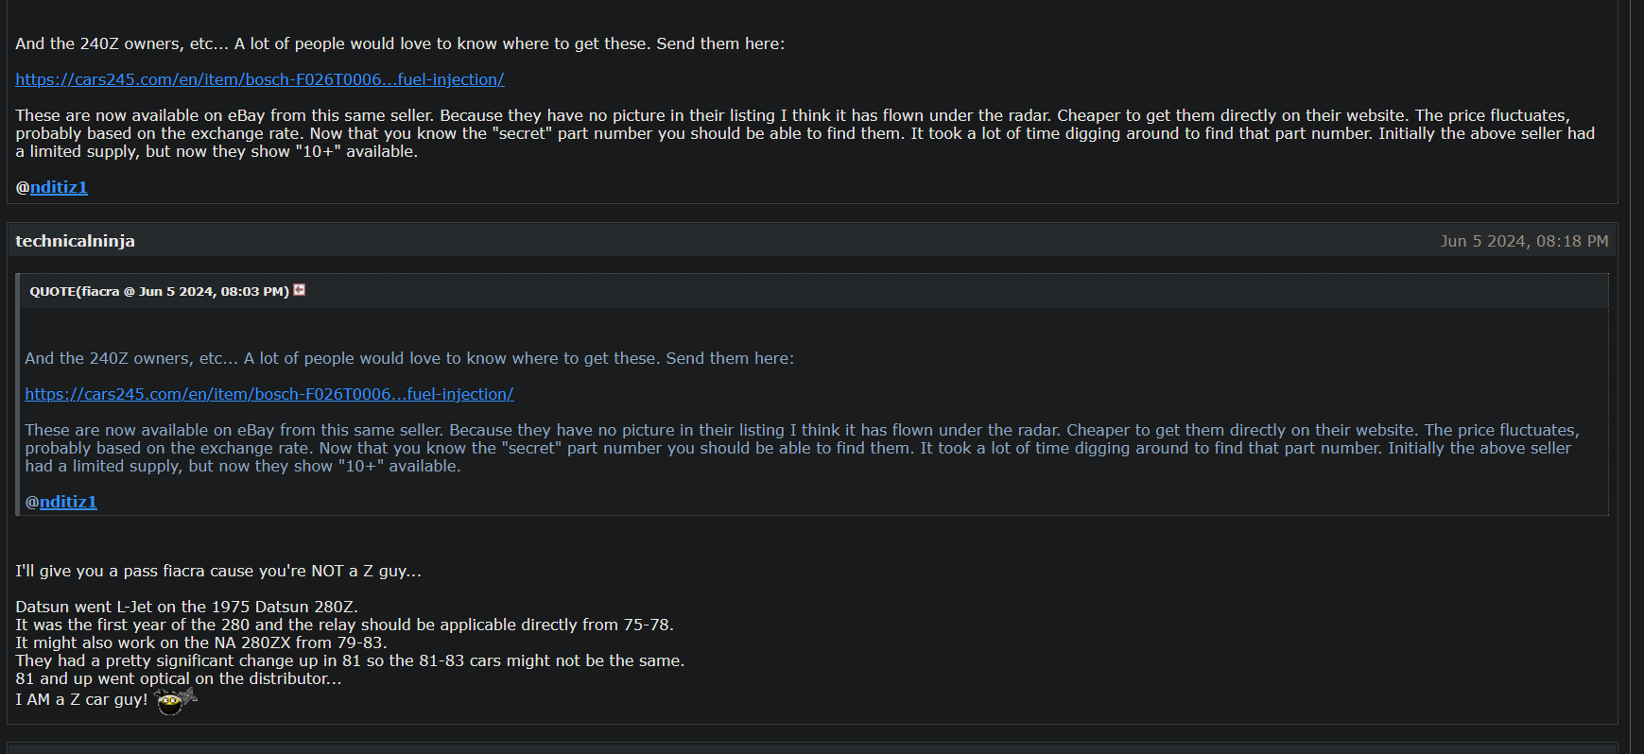Click the nditiz1 mention inside the quote
Image resolution: width=1644 pixels, height=754 pixels.
pyautogui.click(x=68, y=502)
